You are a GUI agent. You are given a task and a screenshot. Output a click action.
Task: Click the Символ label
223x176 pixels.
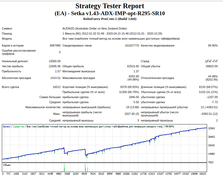tap(7, 28)
